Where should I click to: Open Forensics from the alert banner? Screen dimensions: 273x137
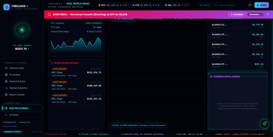255,14
